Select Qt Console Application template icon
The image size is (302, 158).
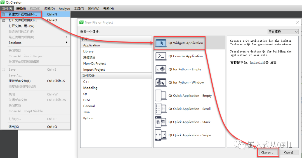[161, 56]
